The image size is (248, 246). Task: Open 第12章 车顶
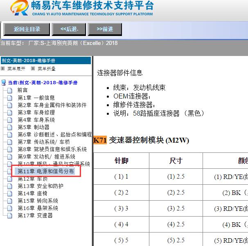(32, 179)
